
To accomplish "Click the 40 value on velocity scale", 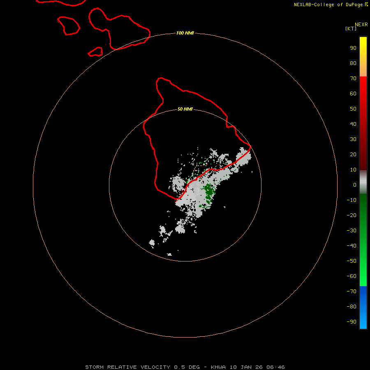I will [353, 124].
